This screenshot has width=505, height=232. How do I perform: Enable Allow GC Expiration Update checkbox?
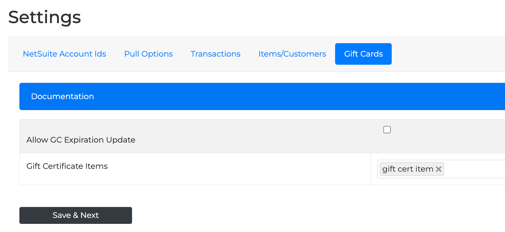coord(387,130)
